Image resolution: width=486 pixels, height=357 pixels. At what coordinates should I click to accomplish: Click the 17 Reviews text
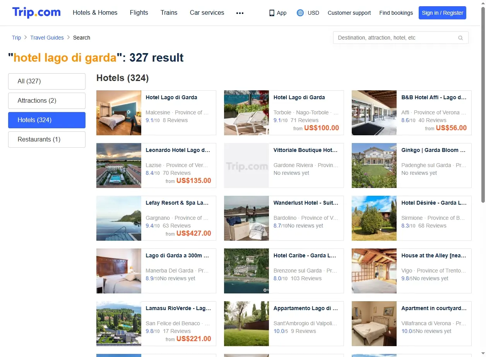(177, 331)
